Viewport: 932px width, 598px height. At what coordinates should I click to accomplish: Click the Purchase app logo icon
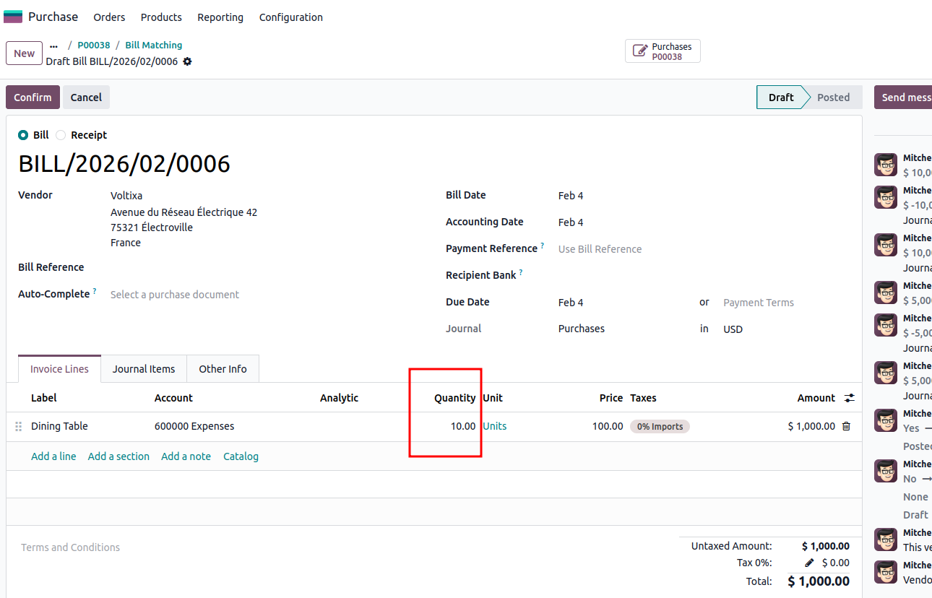(x=13, y=17)
